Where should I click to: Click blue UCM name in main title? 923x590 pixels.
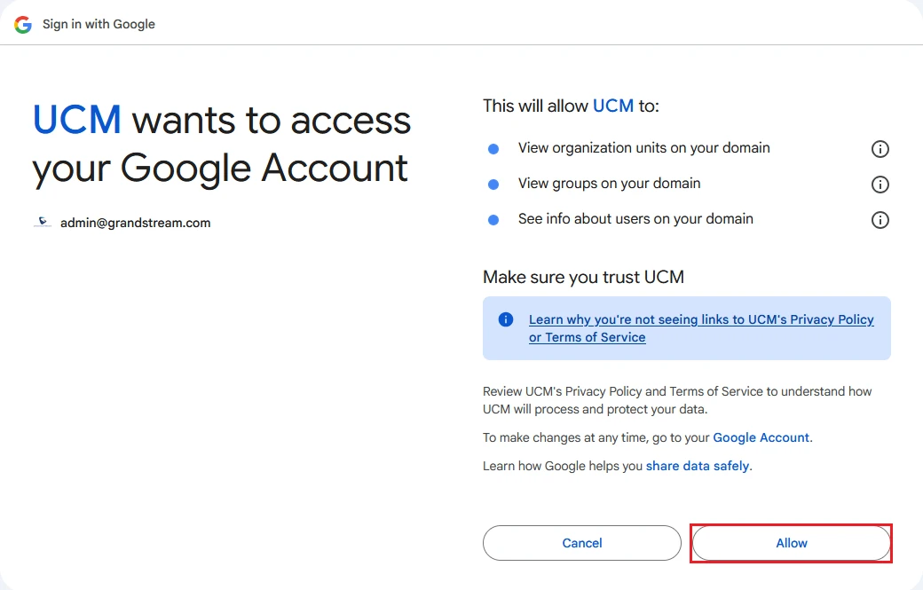pos(77,120)
